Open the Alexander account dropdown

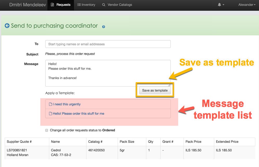point(247,5)
